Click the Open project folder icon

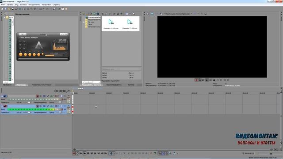coord(9,9)
